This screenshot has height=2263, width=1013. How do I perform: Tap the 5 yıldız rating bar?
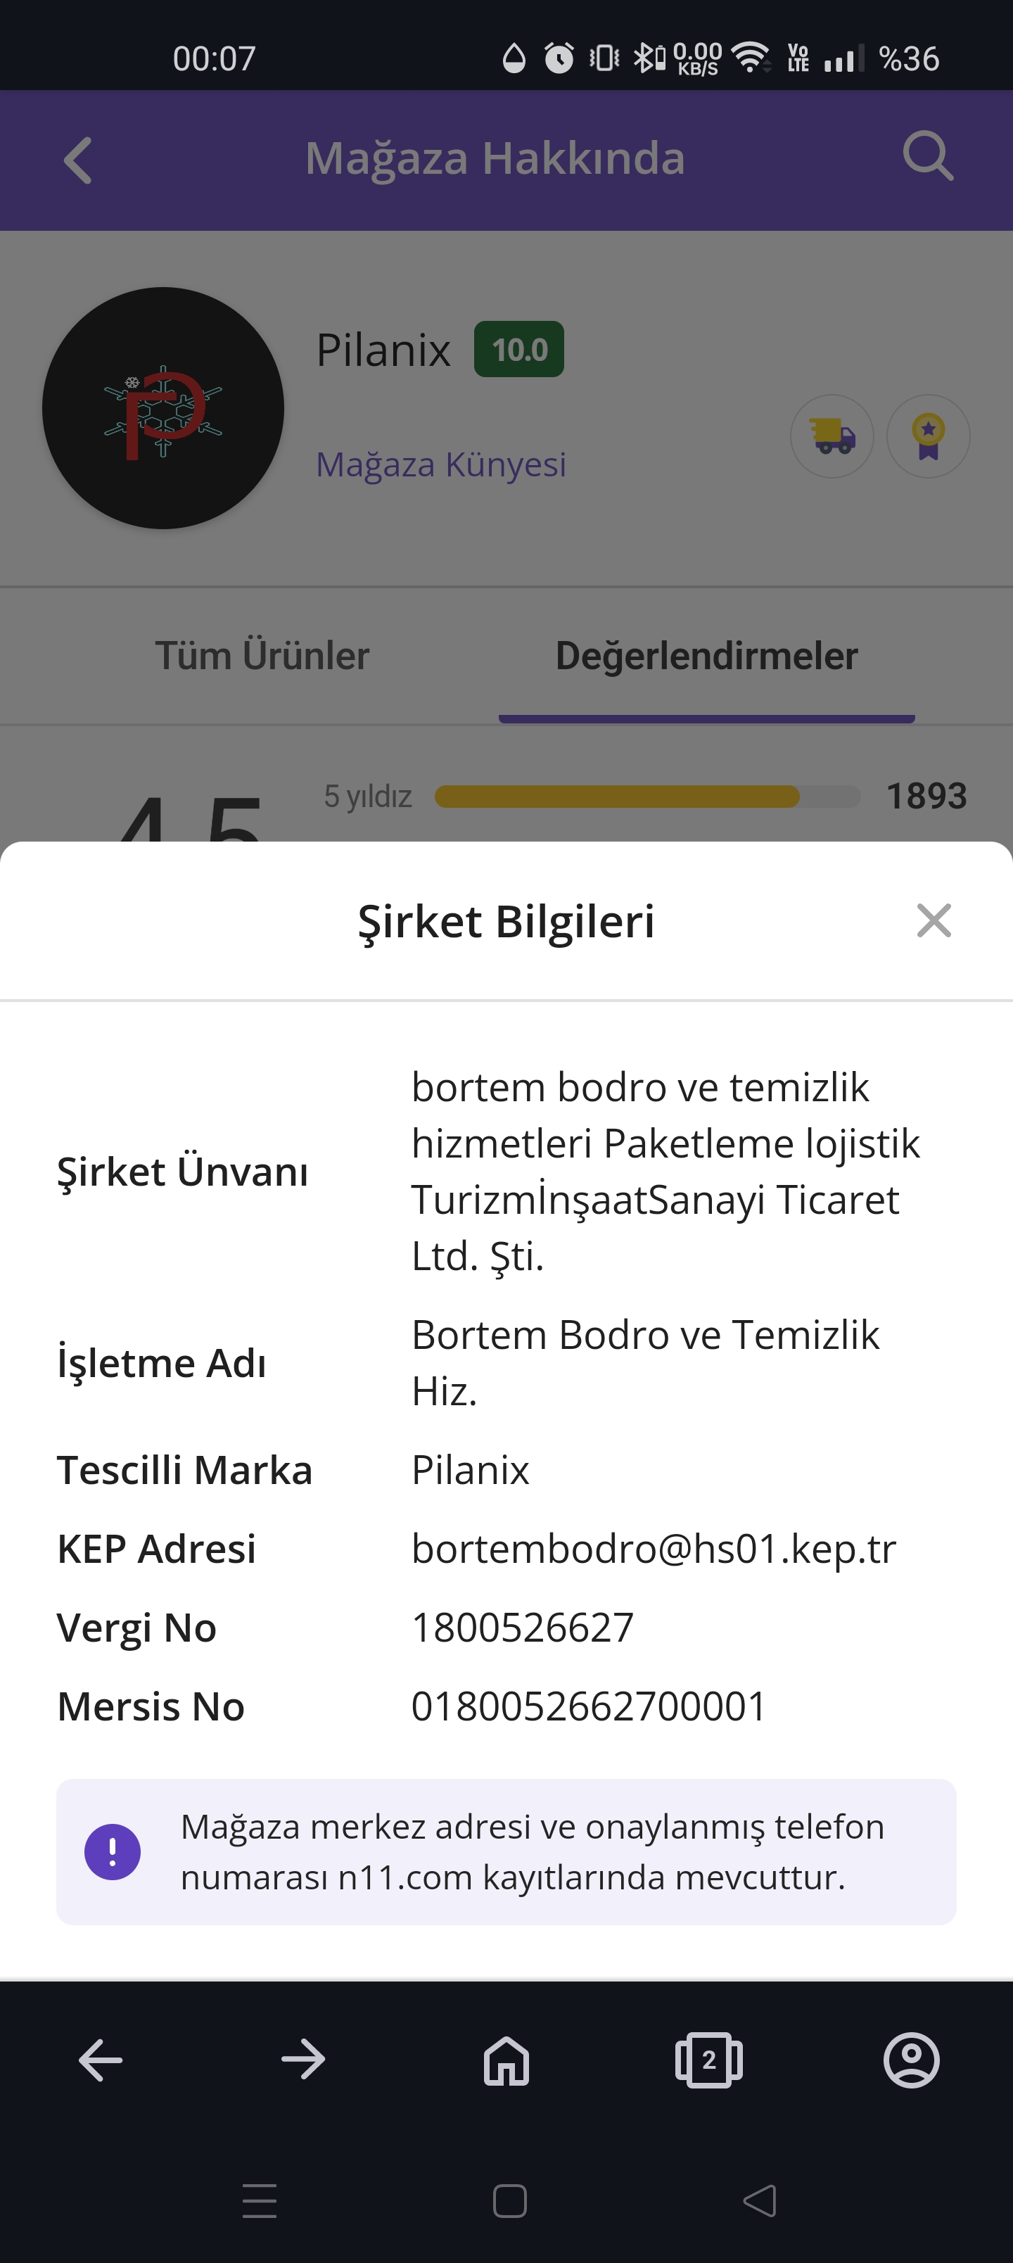point(646,797)
